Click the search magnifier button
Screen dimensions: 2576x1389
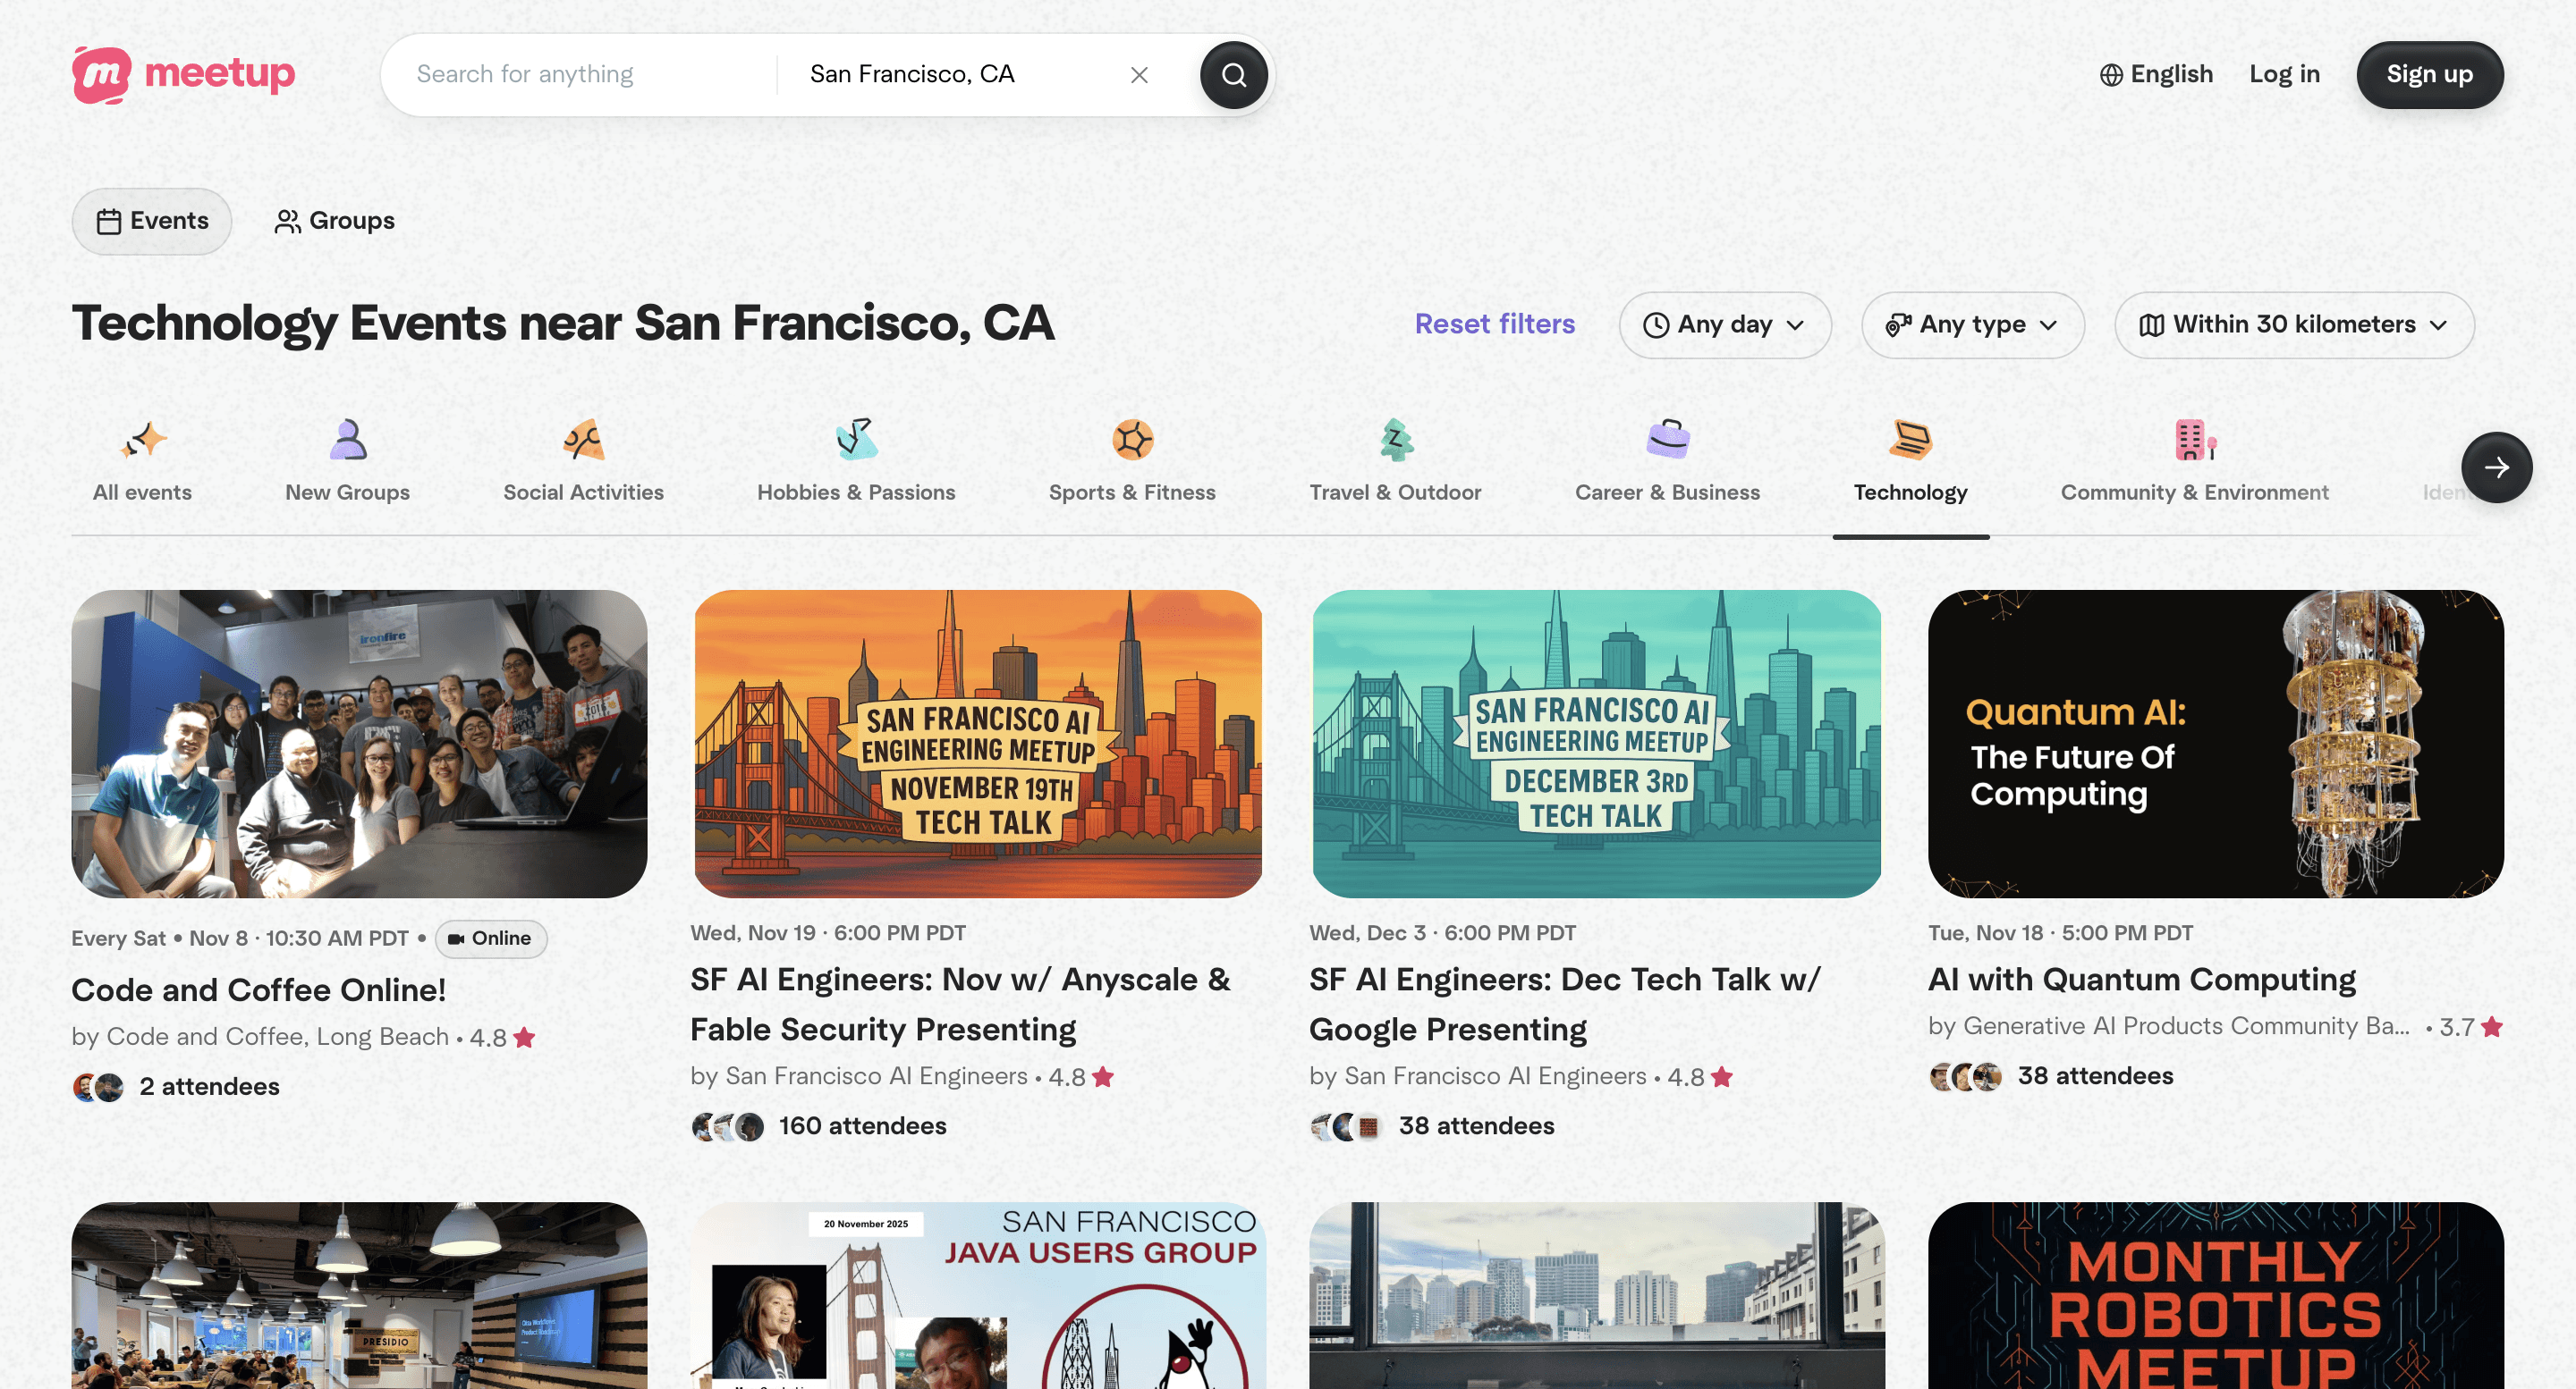tap(1233, 74)
